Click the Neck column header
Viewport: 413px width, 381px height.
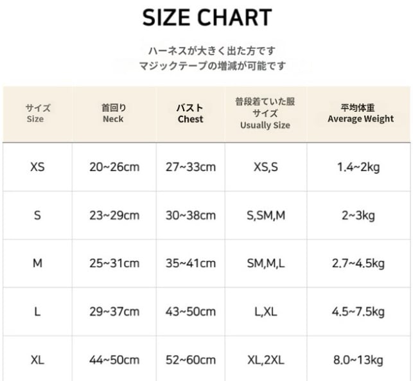click(x=114, y=113)
